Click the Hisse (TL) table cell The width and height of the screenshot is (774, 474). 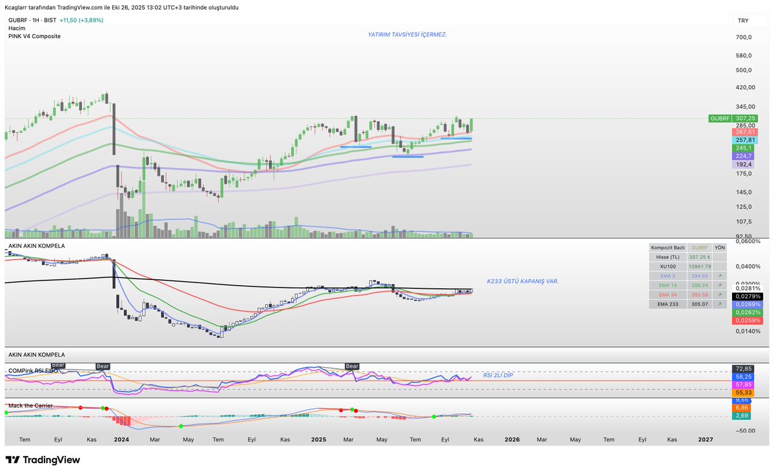668,257
